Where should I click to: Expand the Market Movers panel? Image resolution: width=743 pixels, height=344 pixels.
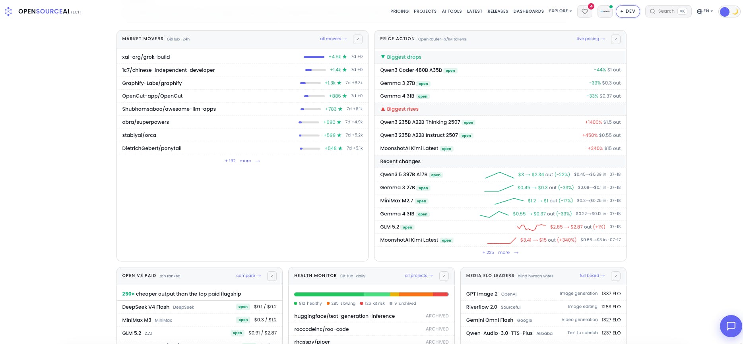[358, 39]
